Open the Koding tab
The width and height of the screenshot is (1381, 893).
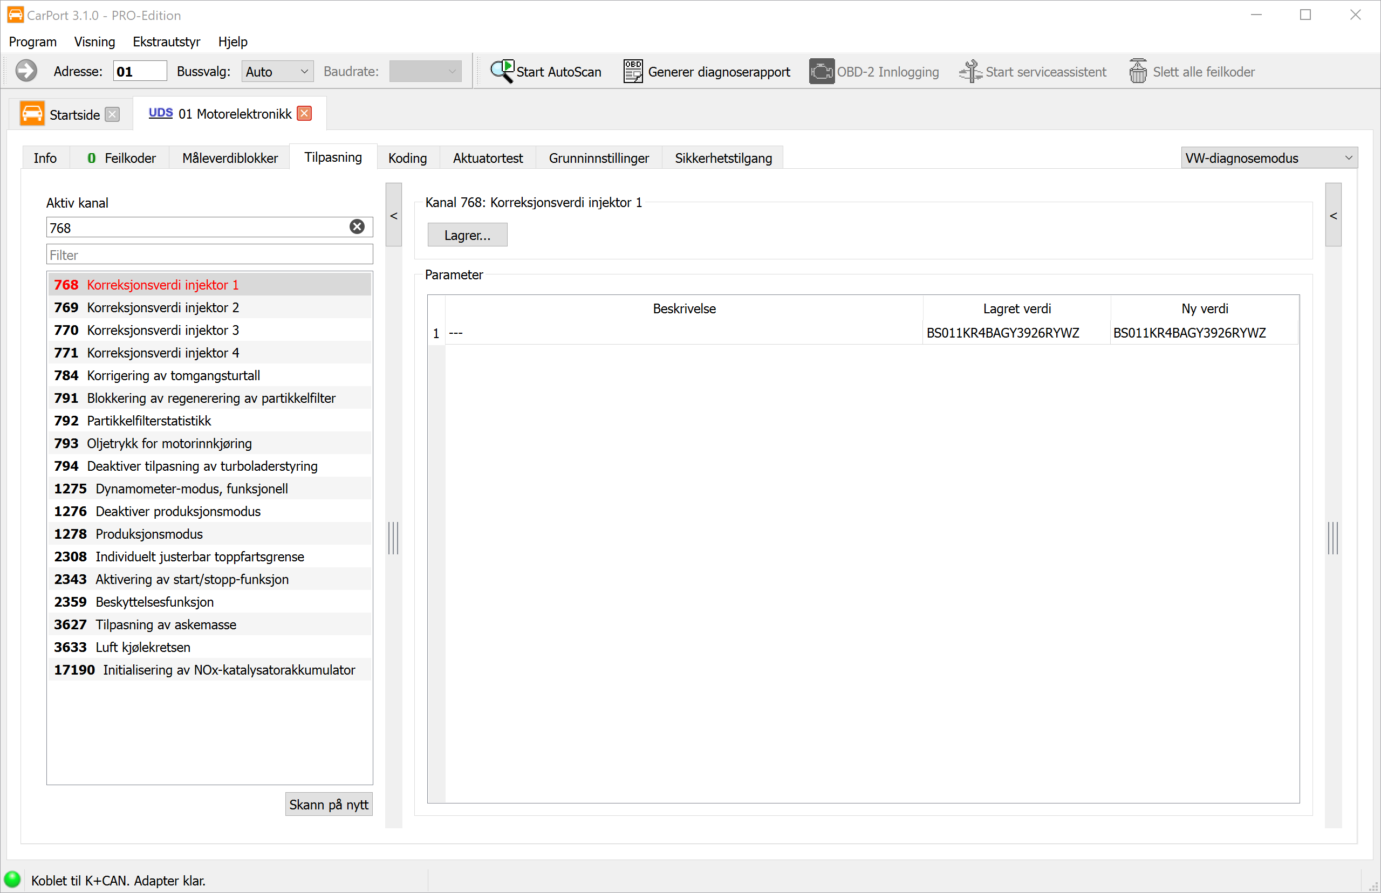click(x=407, y=157)
